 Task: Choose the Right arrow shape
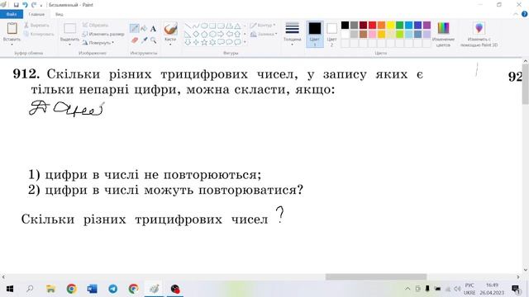click(221, 34)
